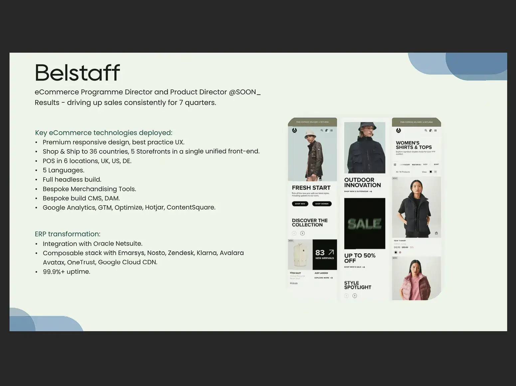
Task: Open the hamburger menu on Fresh Start screen
Action: tap(331, 131)
